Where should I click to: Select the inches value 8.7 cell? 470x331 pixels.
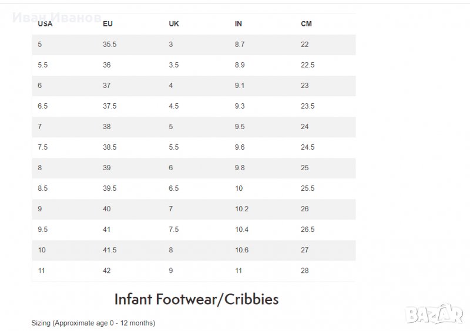click(240, 45)
